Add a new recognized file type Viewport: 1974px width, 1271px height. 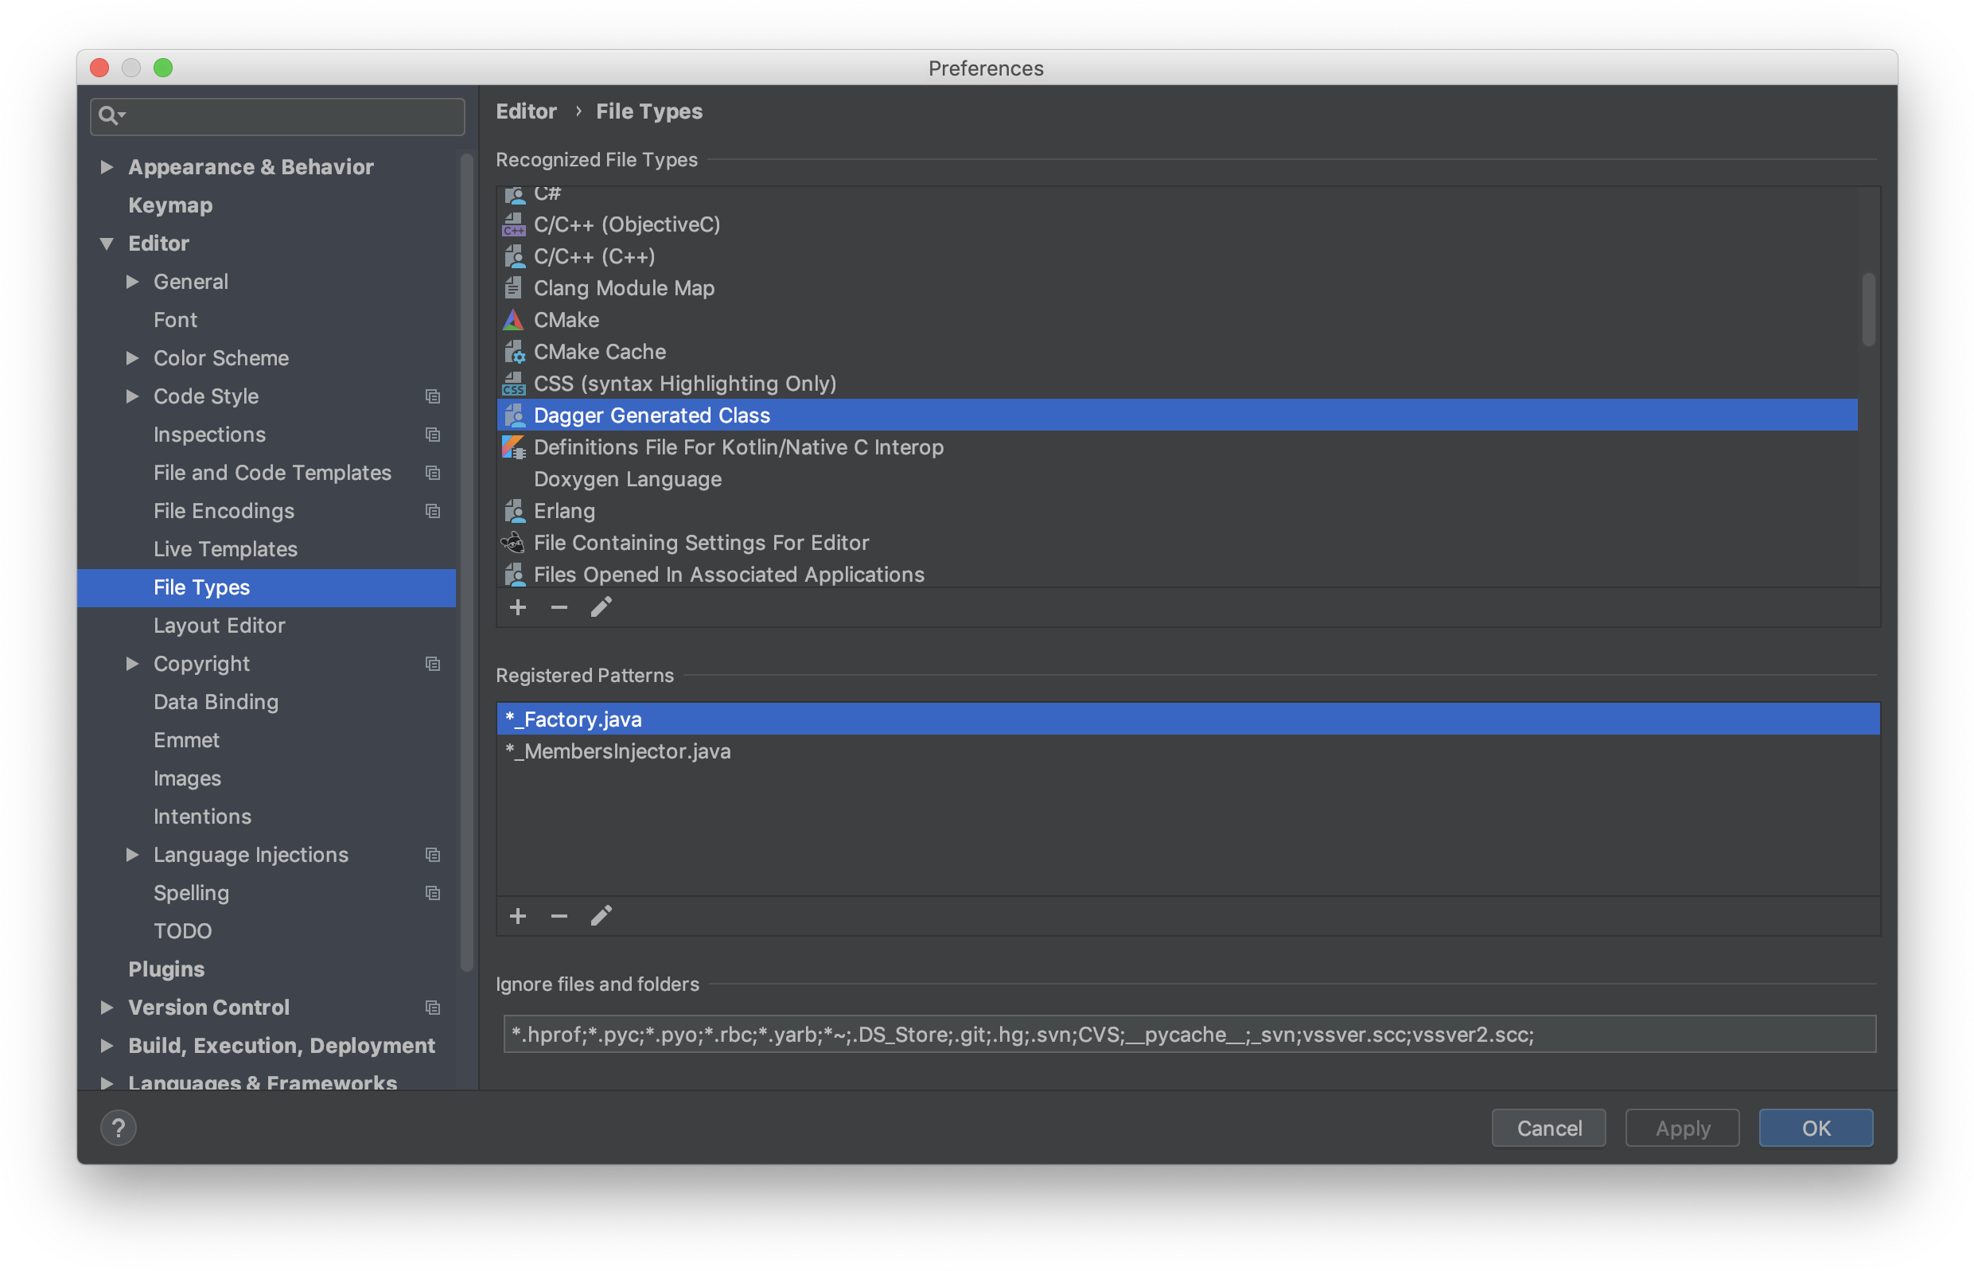tap(517, 607)
